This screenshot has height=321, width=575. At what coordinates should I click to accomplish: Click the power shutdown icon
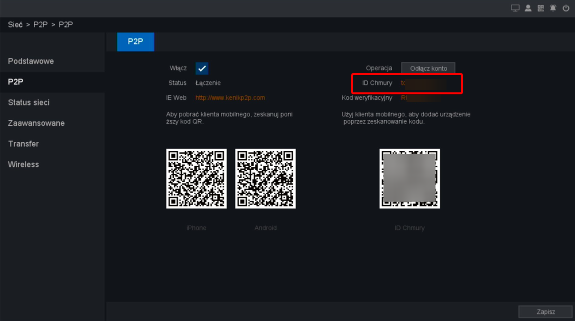[566, 8]
